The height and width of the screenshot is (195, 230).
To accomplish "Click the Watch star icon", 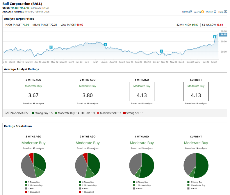I will tap(215, 12).
